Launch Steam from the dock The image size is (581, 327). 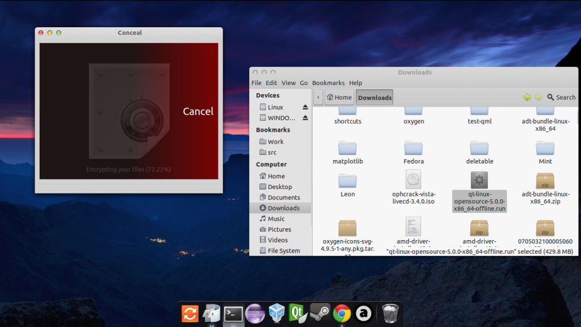[x=320, y=313]
